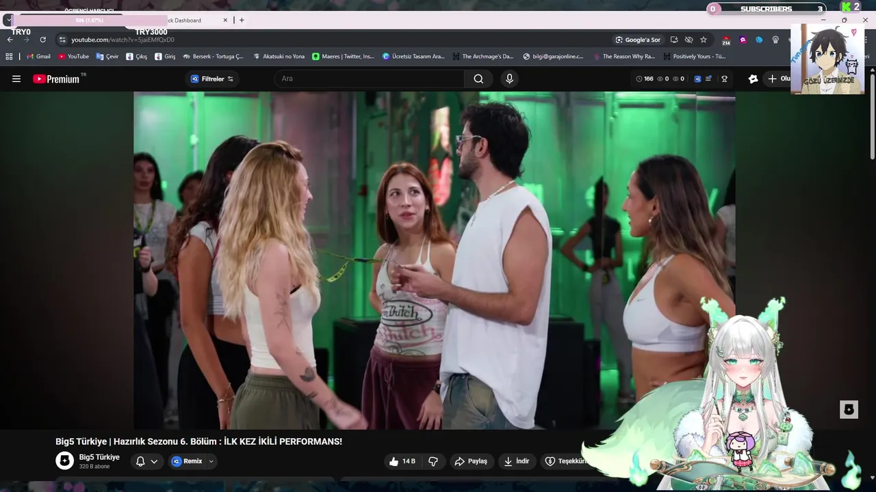Open the Akatsuki no Yona bookmark
This screenshot has width=876, height=492.
pos(279,57)
